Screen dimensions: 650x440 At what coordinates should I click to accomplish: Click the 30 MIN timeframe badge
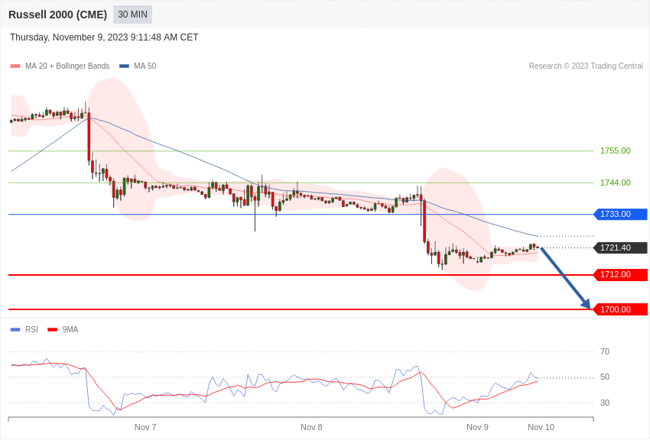click(x=132, y=15)
